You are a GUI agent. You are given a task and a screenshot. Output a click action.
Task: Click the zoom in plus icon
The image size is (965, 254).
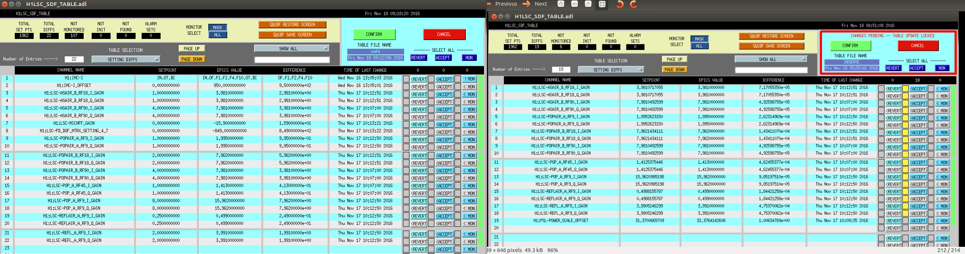pos(561,4)
